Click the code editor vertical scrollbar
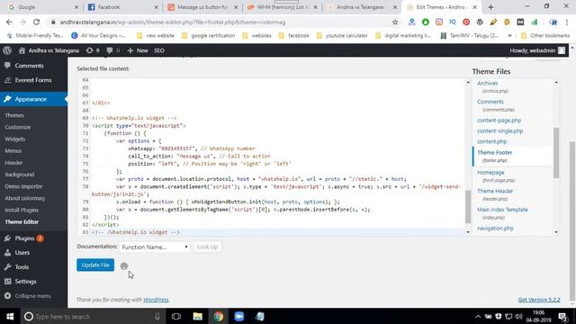576x324 pixels. click(x=468, y=207)
